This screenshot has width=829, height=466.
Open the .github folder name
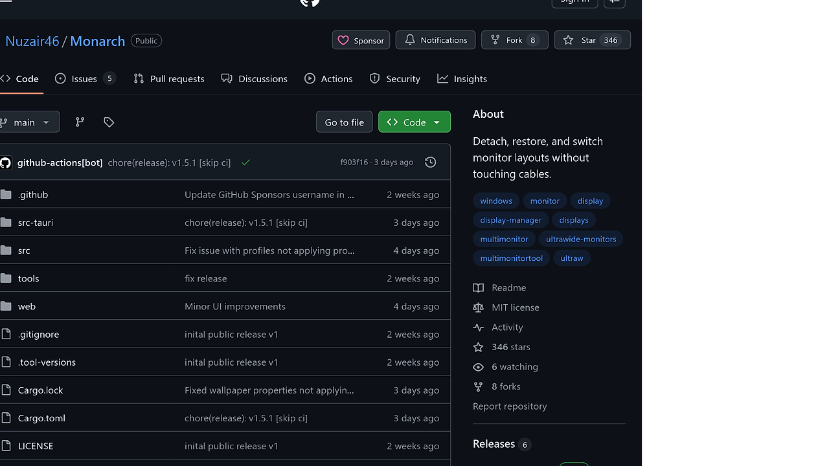33,194
